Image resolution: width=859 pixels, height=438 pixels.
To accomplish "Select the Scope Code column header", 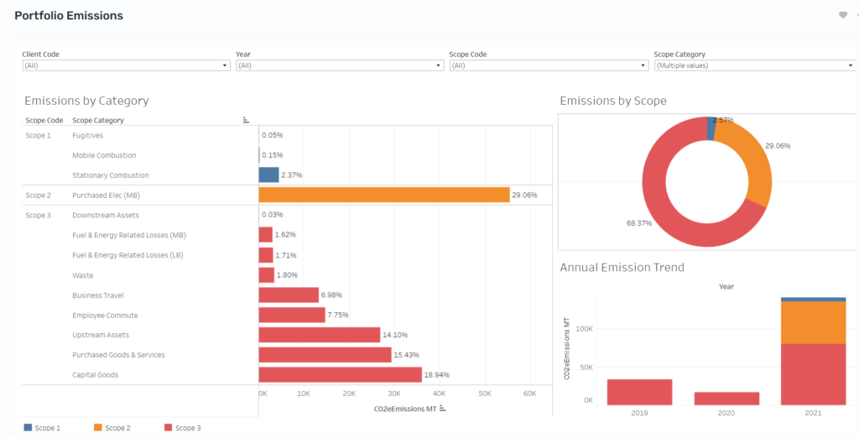I will pyautogui.click(x=44, y=120).
